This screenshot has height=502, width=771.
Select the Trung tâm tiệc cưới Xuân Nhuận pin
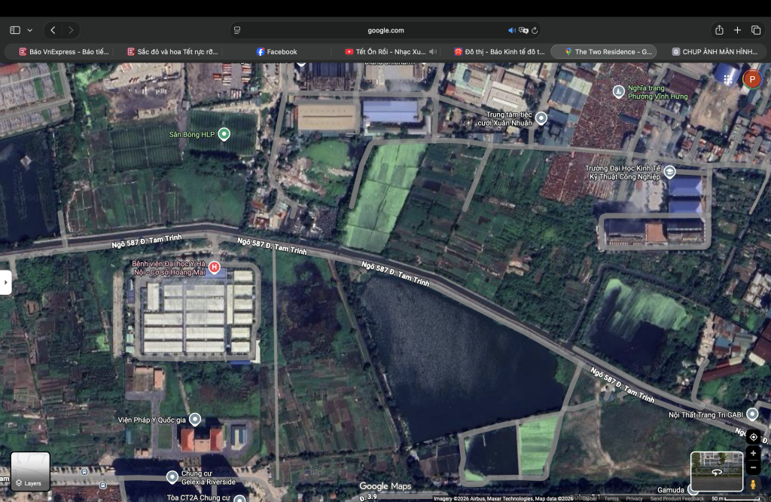(541, 118)
